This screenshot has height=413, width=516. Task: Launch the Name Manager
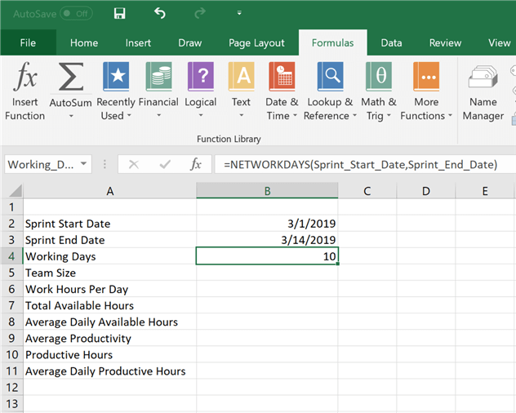point(483,90)
